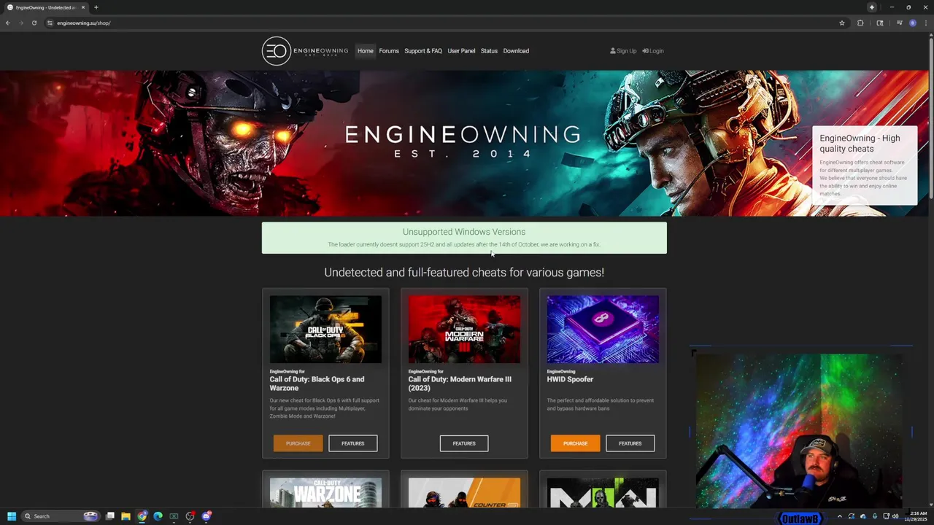
Task: Click the Counter-Strike product thumbnail
Action: 464,493
